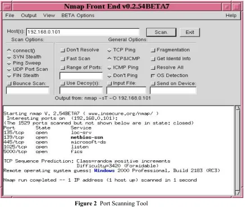This screenshot has width=245, height=207.
Task: Disable the OS Detection checkbox
Action: click(153, 76)
